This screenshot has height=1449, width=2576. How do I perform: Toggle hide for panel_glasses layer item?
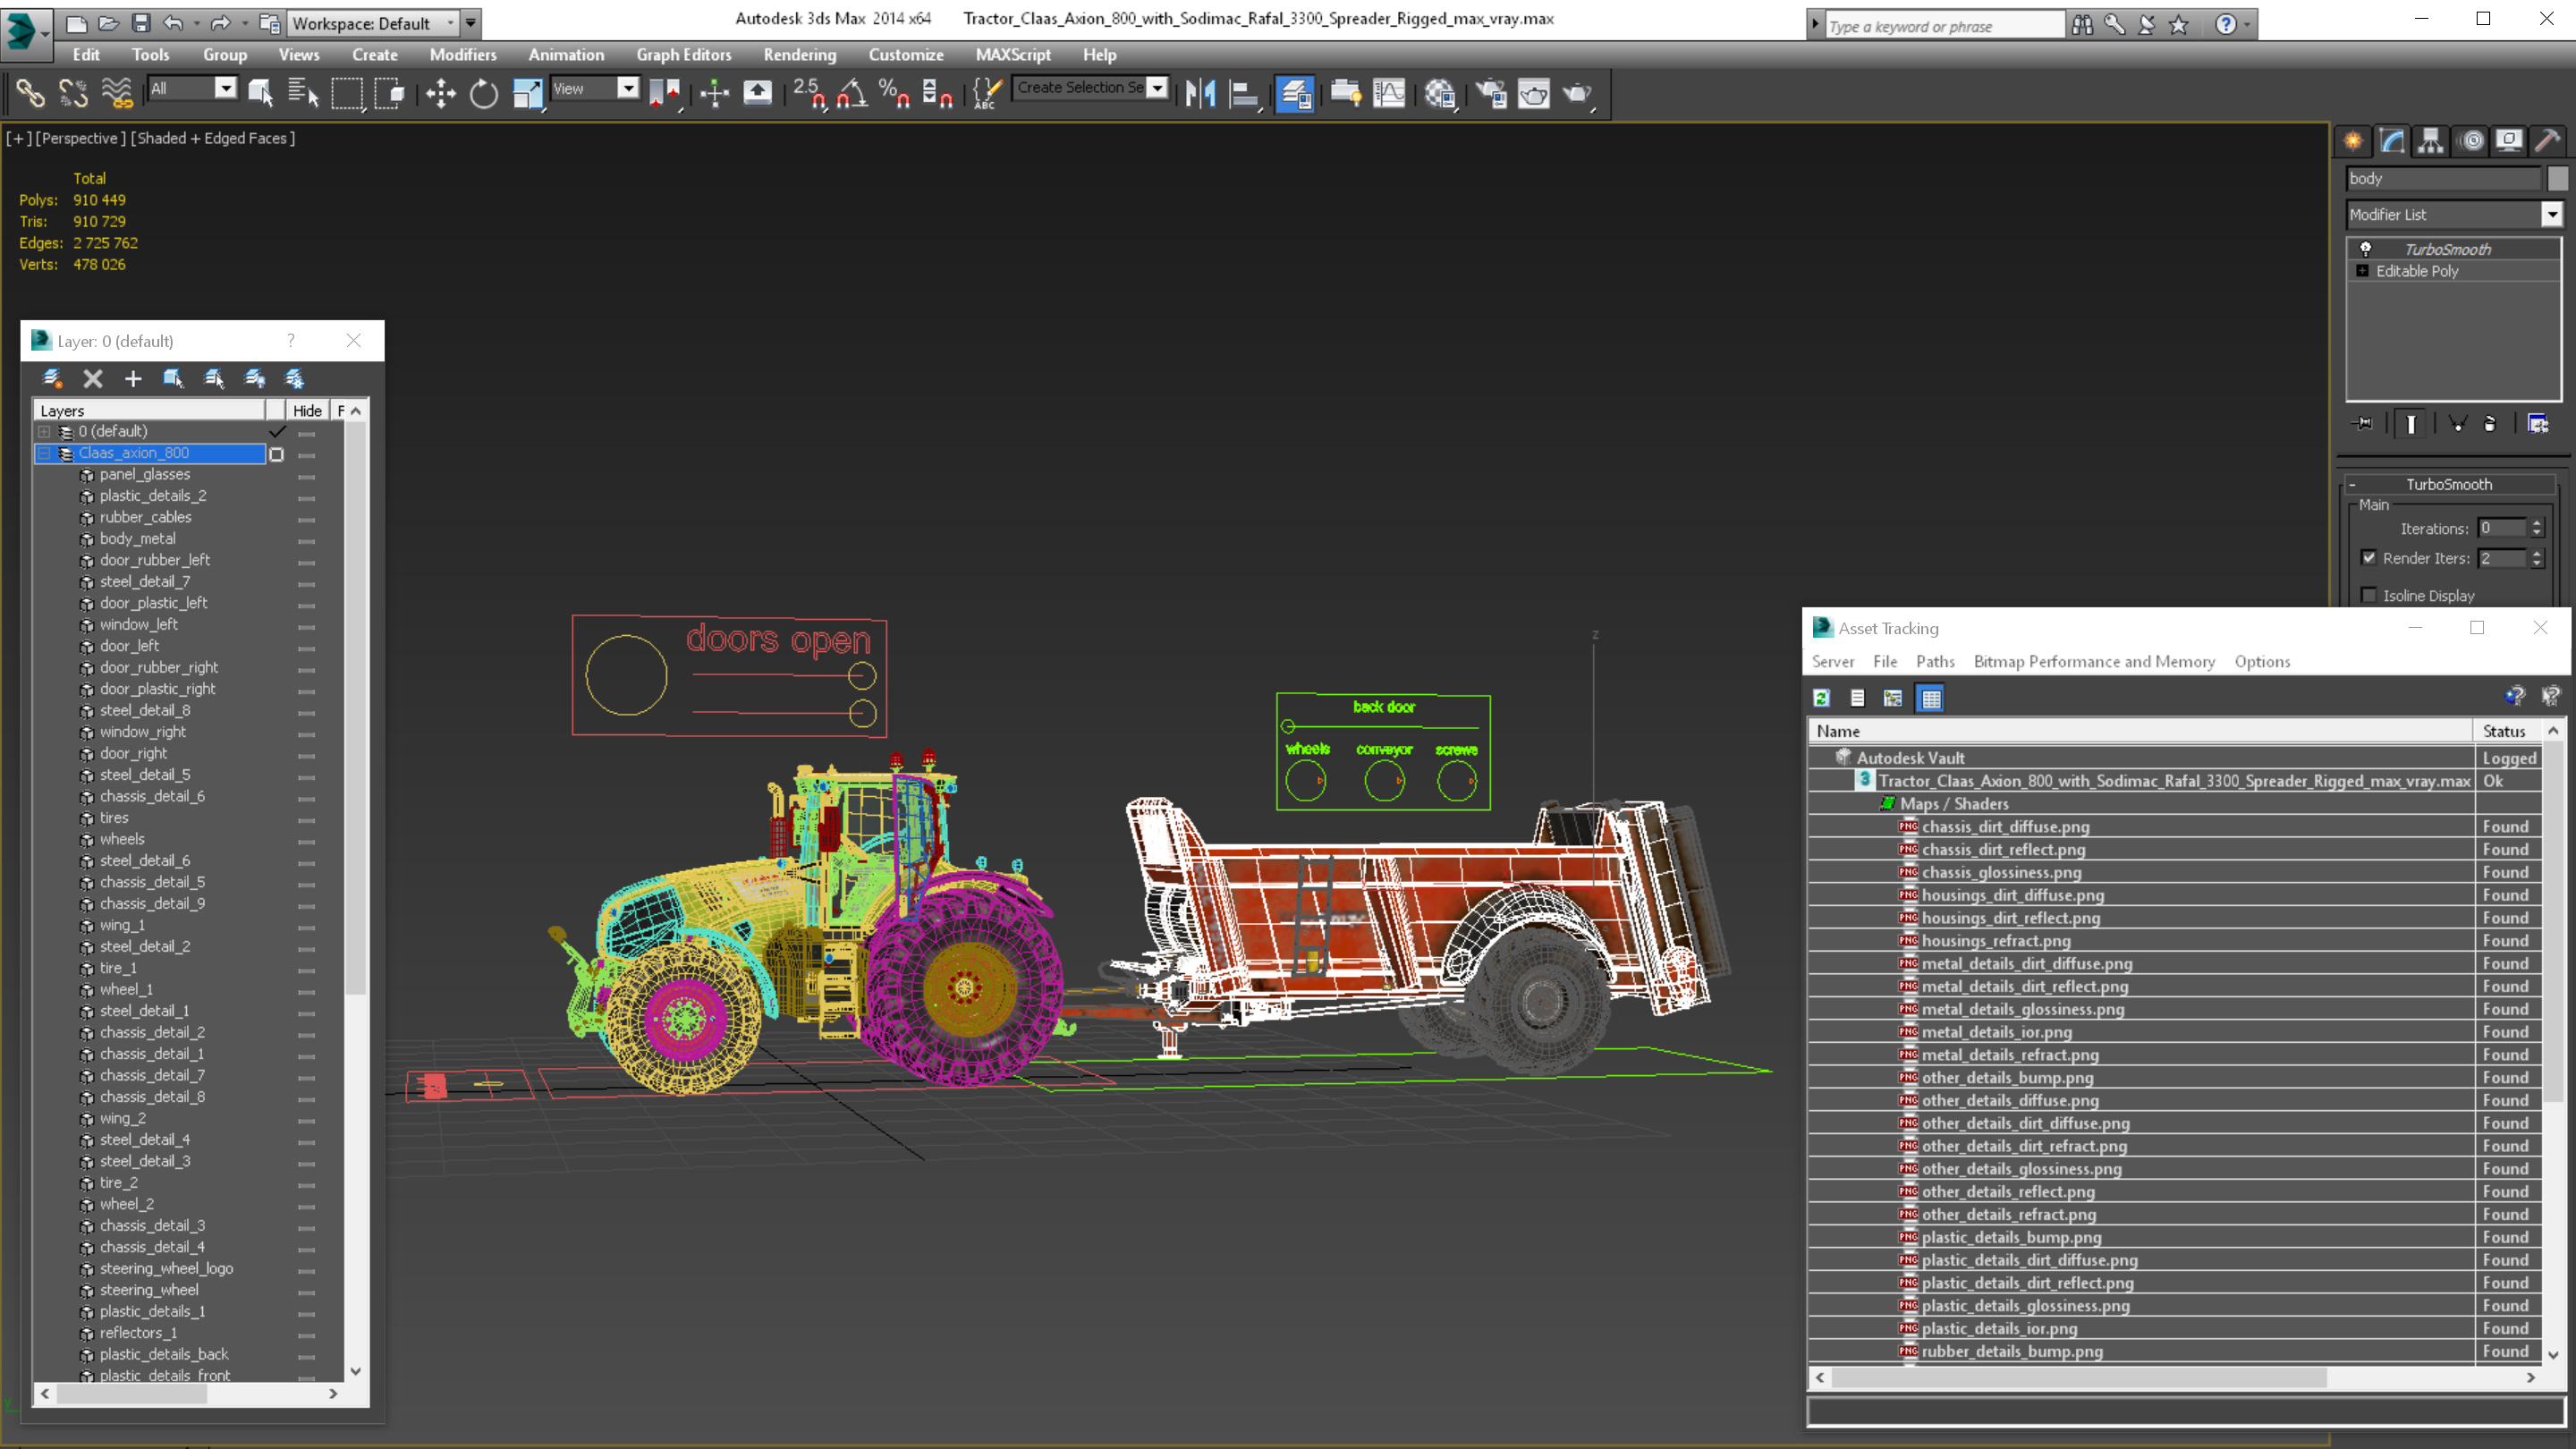point(307,476)
